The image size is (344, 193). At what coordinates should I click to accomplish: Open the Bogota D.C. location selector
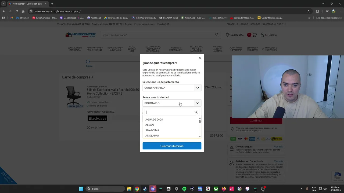(235, 35)
